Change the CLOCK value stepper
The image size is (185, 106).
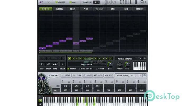coord(63,64)
